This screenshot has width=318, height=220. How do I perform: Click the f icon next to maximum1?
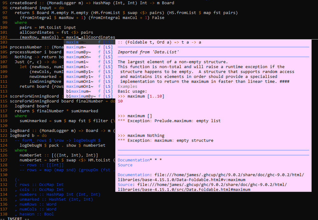tap(99, 62)
